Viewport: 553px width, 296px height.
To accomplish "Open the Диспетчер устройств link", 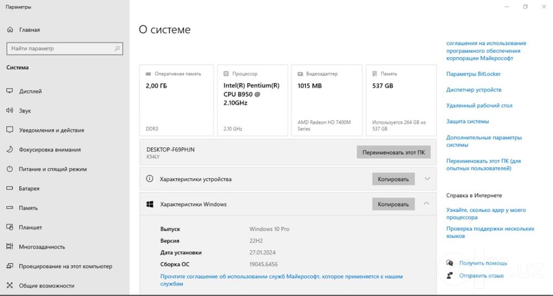I will click(474, 90).
